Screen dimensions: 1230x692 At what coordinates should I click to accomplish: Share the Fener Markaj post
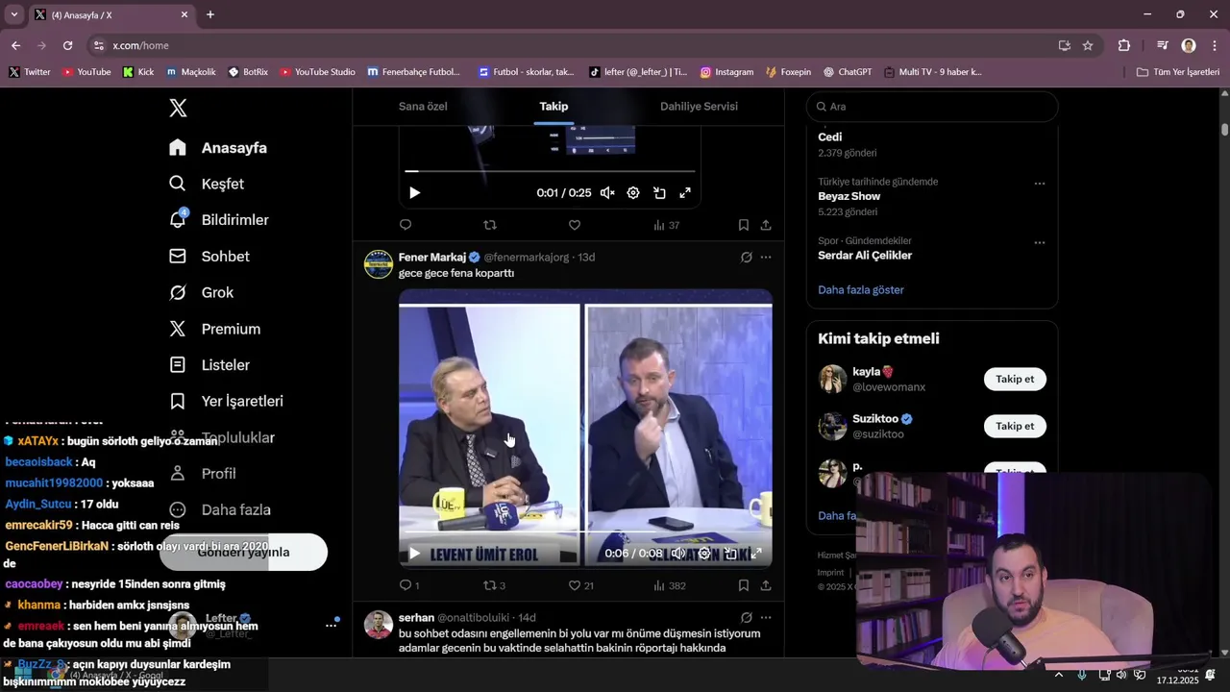[766, 585]
